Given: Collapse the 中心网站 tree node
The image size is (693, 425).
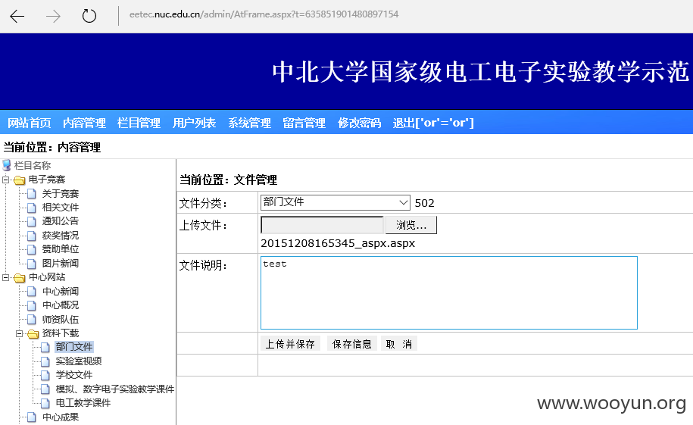Looking at the screenshot, I should (x=6, y=278).
